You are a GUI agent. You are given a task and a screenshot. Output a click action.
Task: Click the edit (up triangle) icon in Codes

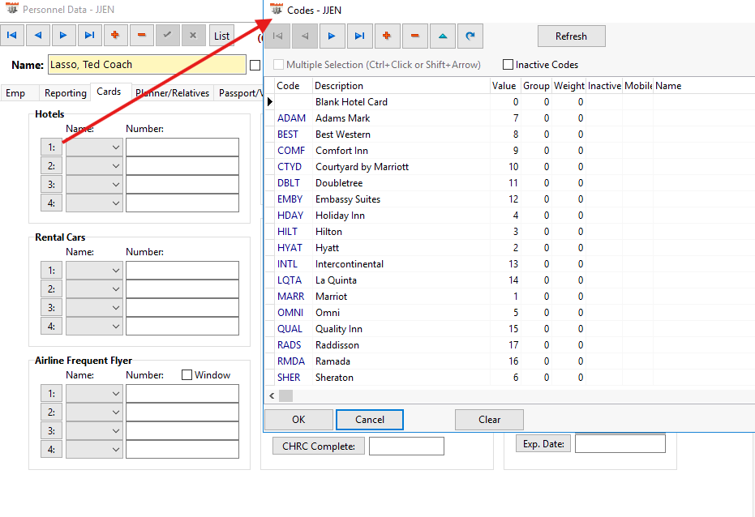click(x=442, y=36)
